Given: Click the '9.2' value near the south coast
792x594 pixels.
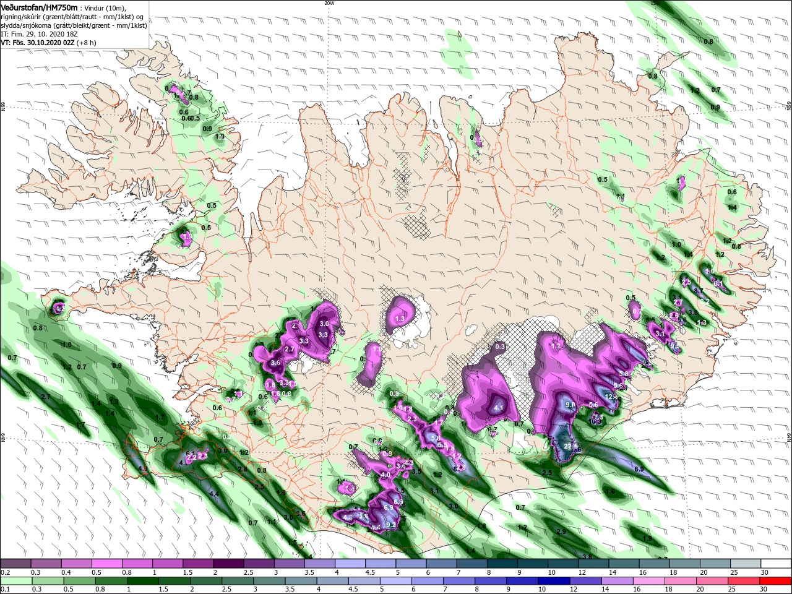Looking at the screenshot, I should 390,525.
